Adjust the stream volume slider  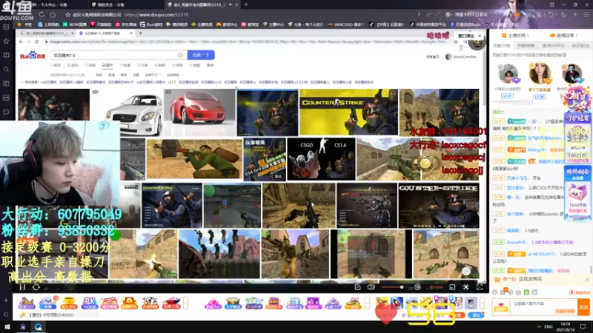point(394,287)
